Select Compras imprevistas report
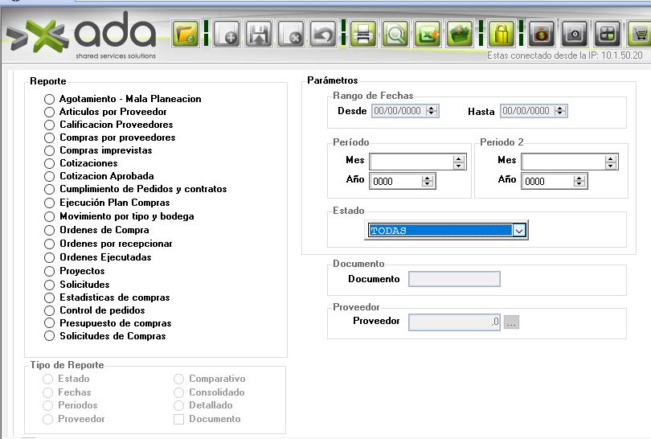The height and width of the screenshot is (439, 651). pyautogui.click(x=49, y=150)
